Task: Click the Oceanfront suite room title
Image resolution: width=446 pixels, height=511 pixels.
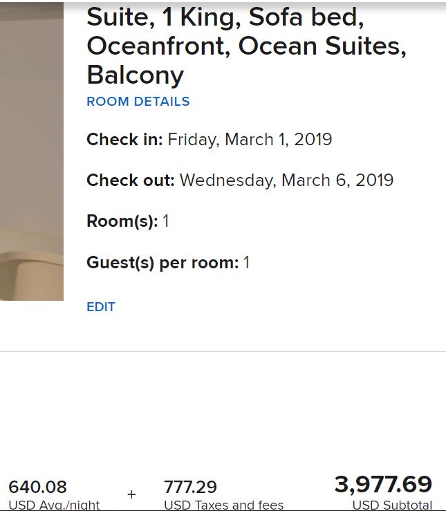Action: pos(245,46)
